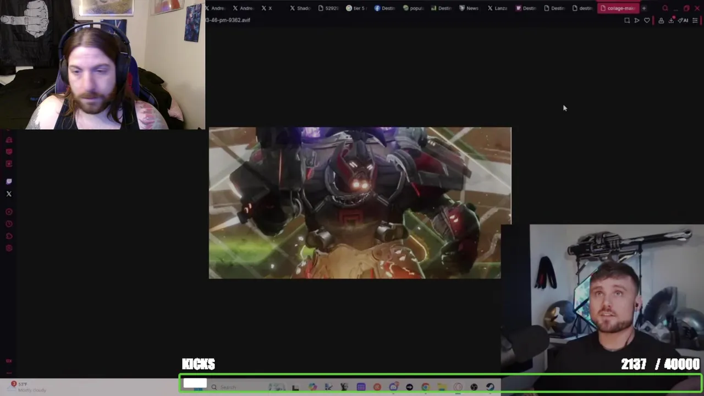This screenshot has width=704, height=396.
Task: Open the easy setup menu lines icon
Action: click(695, 20)
